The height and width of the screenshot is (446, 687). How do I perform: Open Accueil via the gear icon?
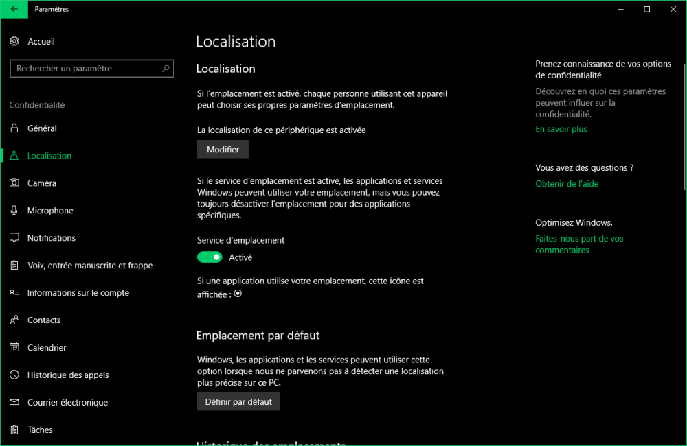tap(14, 42)
